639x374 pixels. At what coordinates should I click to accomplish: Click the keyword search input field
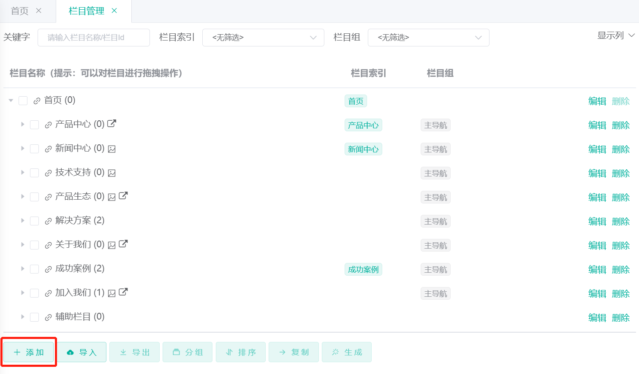(93, 38)
